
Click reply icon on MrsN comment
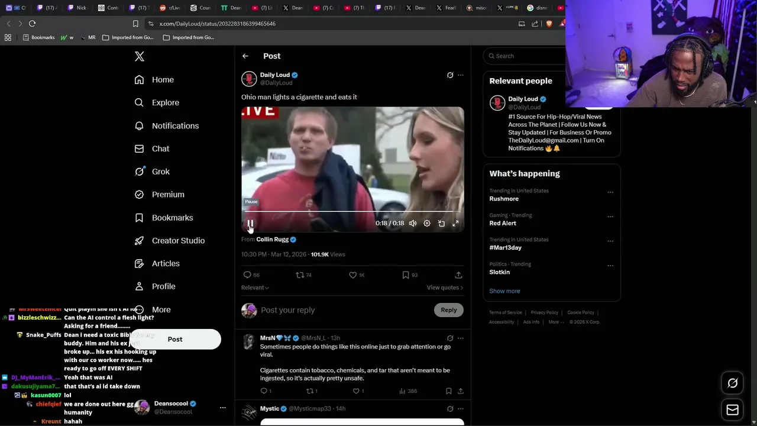pos(264,391)
